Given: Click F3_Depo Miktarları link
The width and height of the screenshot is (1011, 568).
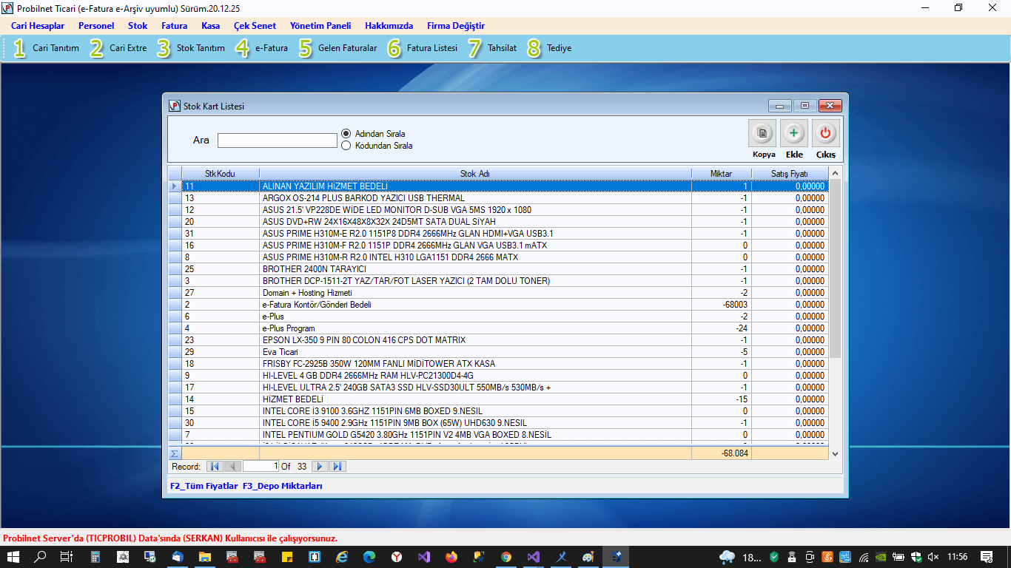Looking at the screenshot, I should 282,487.
